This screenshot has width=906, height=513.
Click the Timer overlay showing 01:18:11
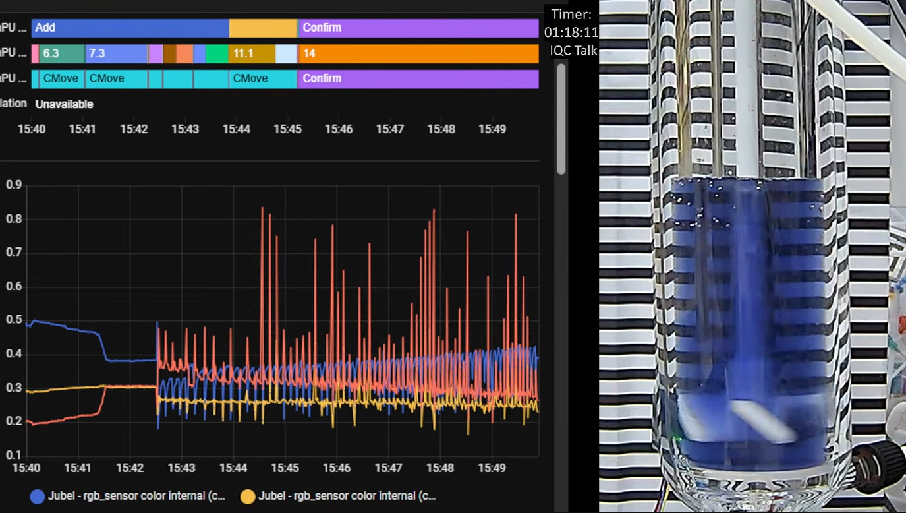tap(571, 23)
